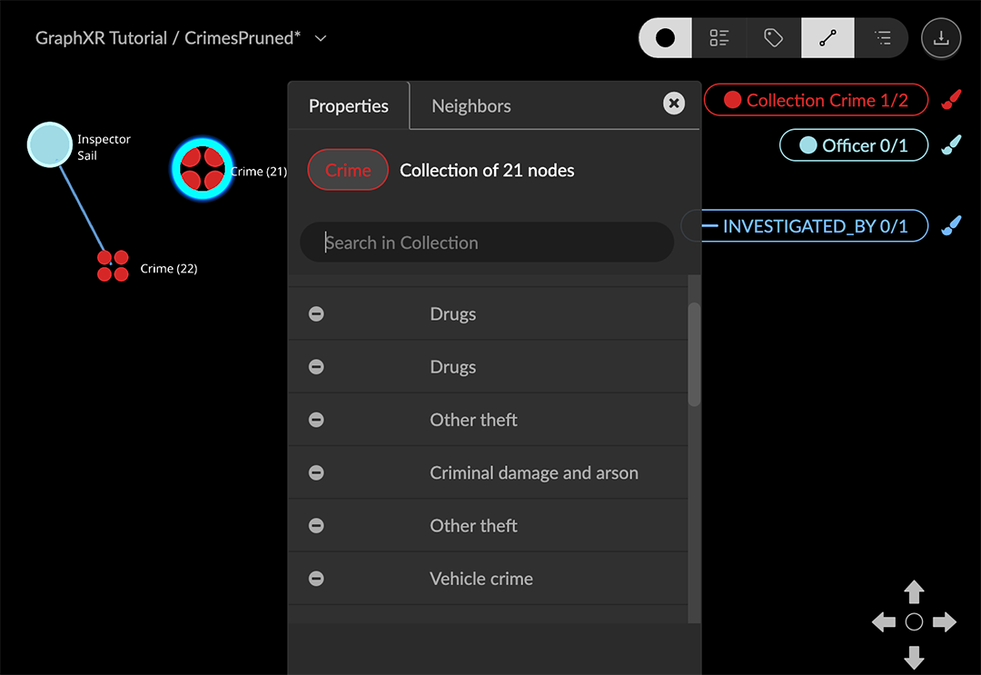Click the Search in Collection field
This screenshot has height=675, width=981.
487,243
